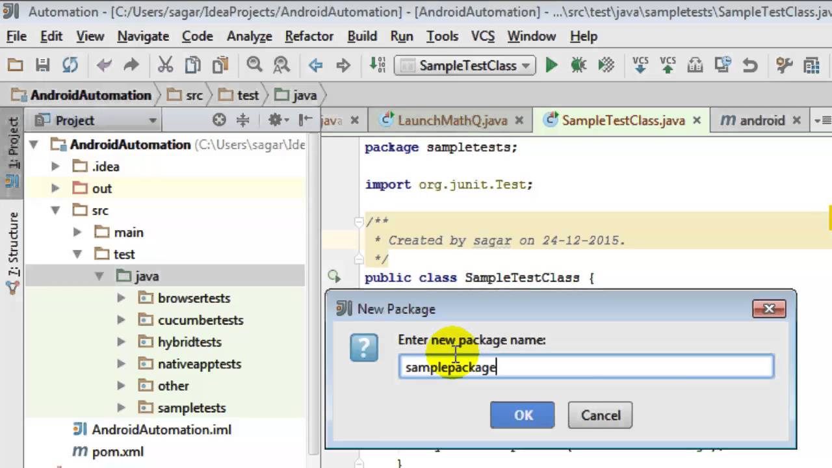Click the Undo arrow in the toolbar
Viewport: 832px width, 468px height.
click(x=104, y=65)
